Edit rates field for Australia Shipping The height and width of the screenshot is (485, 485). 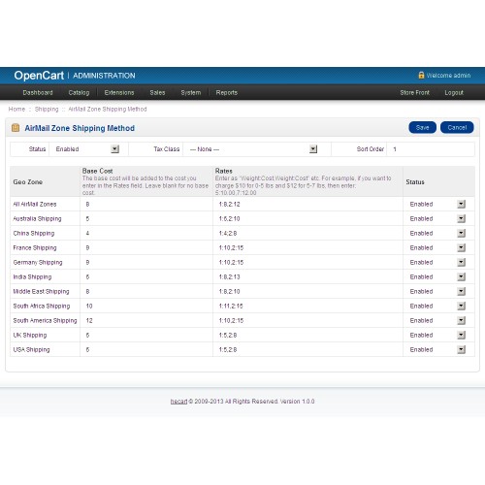307,218
